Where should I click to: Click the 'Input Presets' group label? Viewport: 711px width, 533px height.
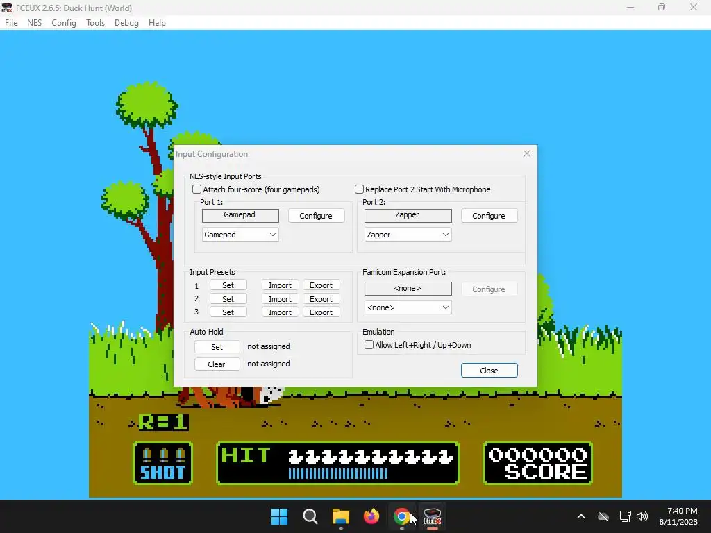coord(212,272)
